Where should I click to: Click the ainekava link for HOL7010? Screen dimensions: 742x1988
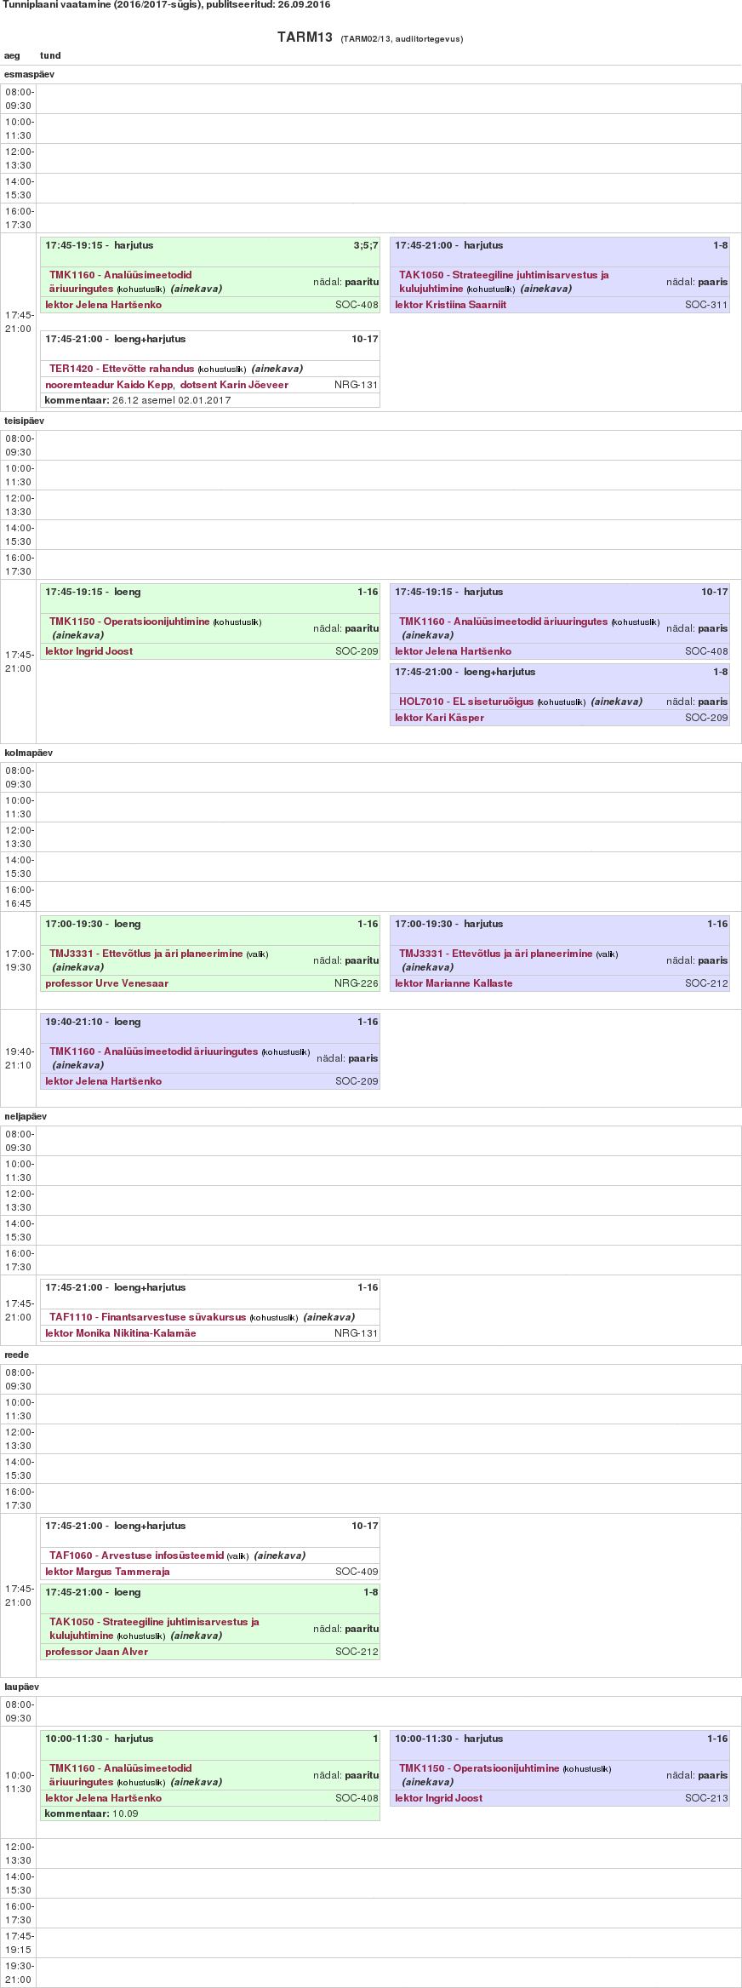pyautogui.click(x=617, y=702)
